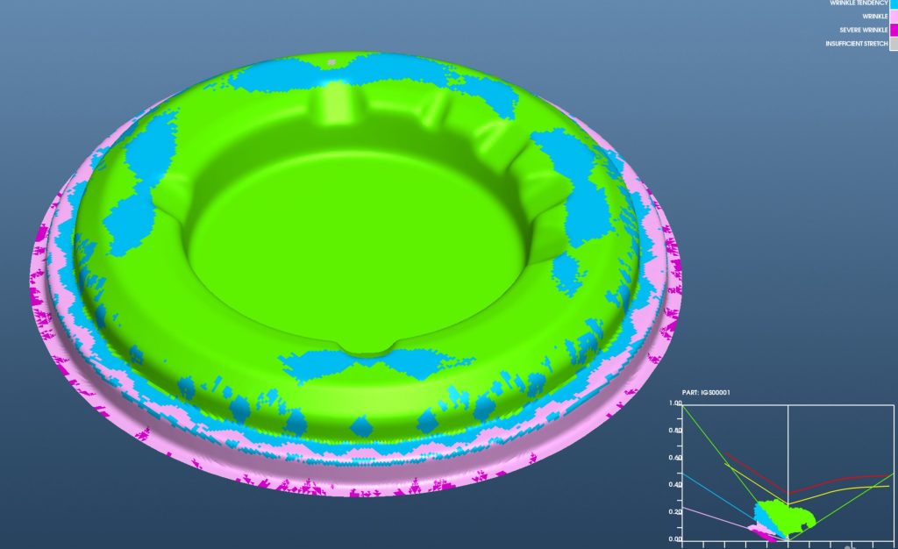Click the 0.80 value on chart axis
The image size is (898, 549).
(x=674, y=431)
